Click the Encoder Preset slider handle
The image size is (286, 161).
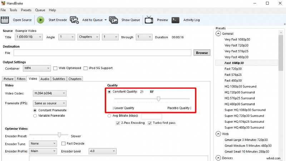click(59, 135)
